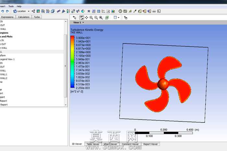The width and height of the screenshot is (227, 151).
Task: Insert a Comment
Action: tap(108, 11)
